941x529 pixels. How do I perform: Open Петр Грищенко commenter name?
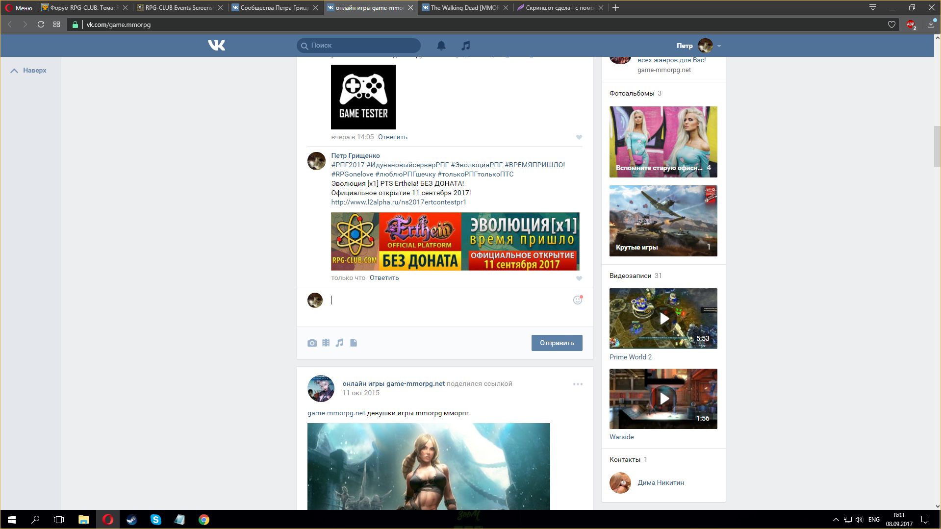[355, 155]
